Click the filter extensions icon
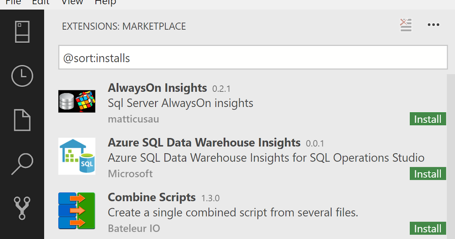The height and width of the screenshot is (239, 455). (x=406, y=25)
